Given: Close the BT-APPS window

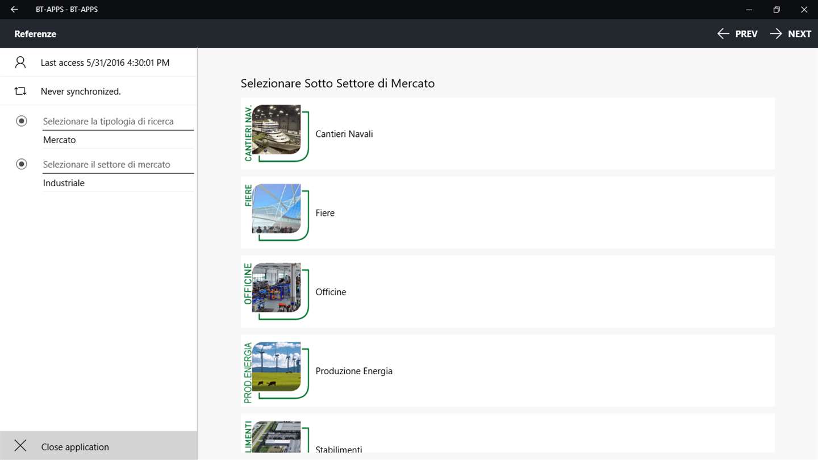Looking at the screenshot, I should pos(804,10).
